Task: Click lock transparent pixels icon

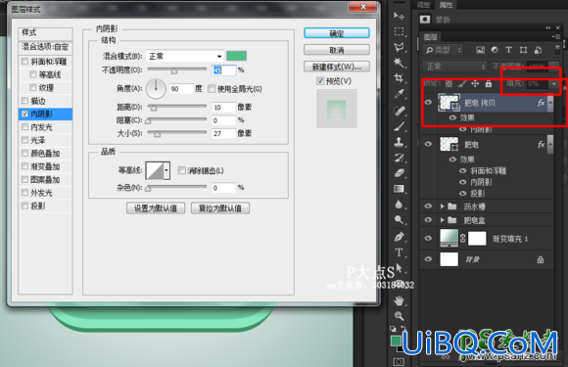Action: (449, 84)
